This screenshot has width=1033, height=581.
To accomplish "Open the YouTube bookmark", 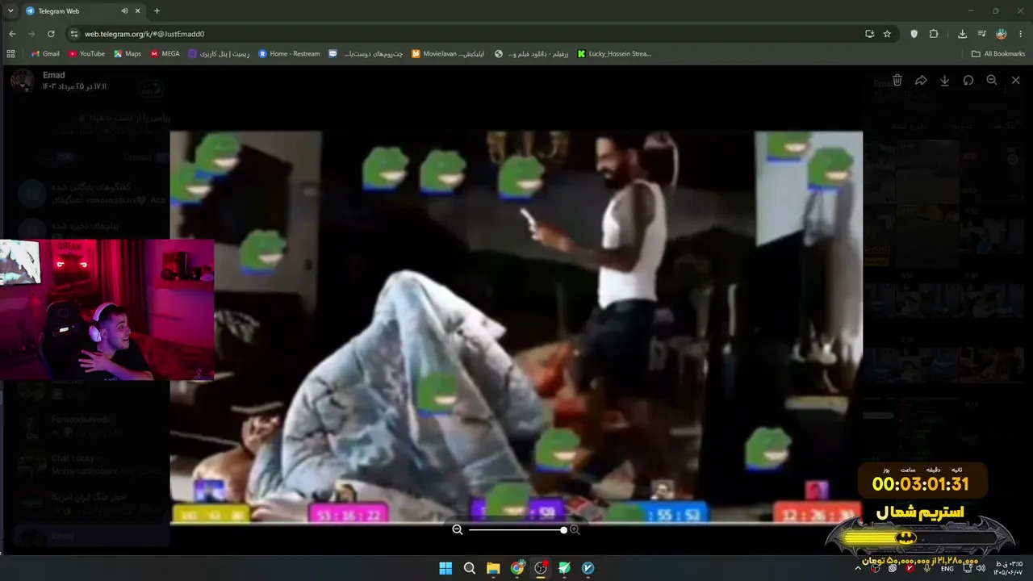I will (x=86, y=54).
